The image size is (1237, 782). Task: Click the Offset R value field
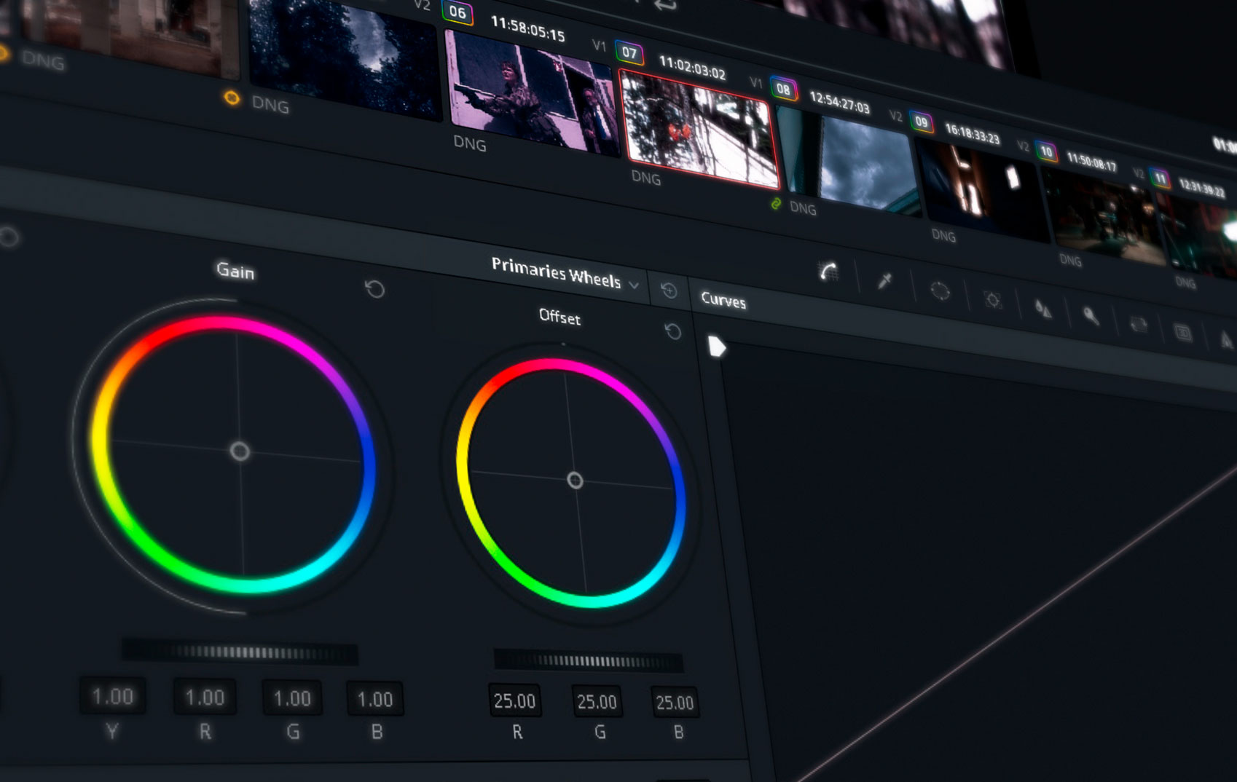tap(514, 701)
